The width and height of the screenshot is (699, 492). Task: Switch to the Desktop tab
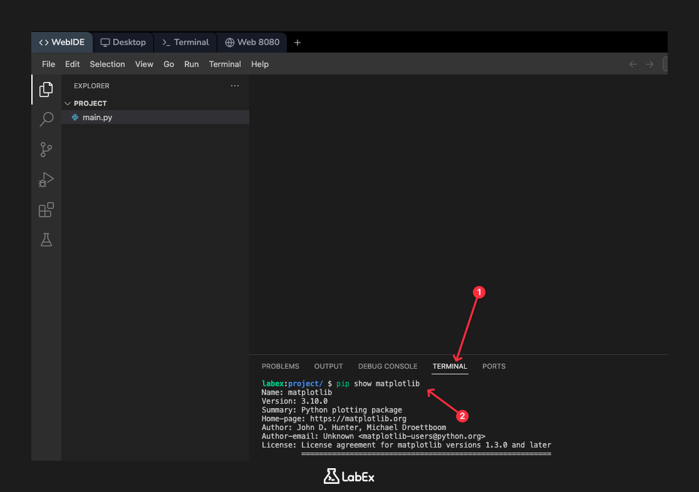[123, 42]
